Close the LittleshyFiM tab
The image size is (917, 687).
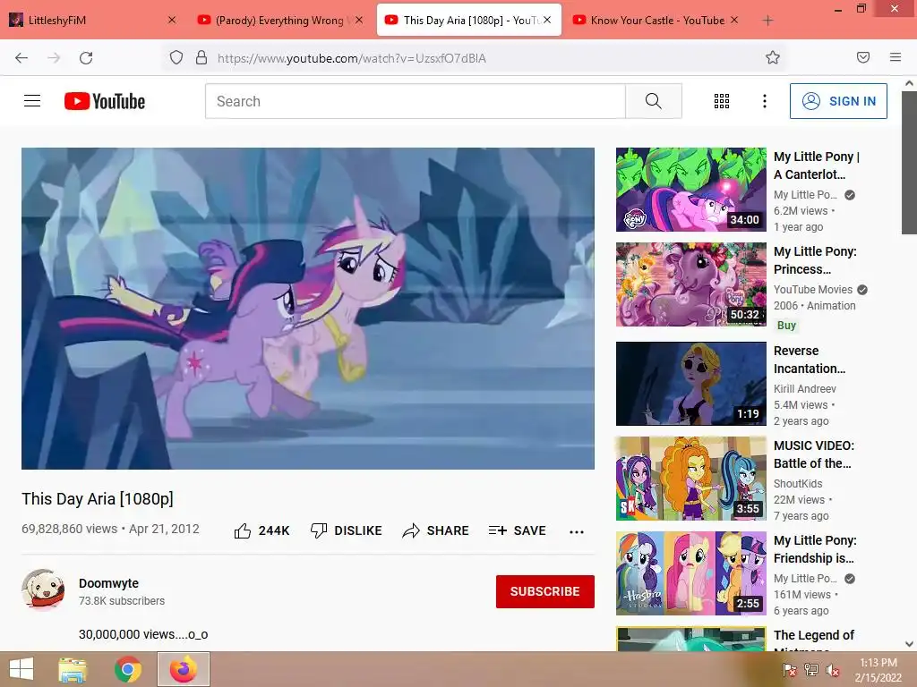coord(171,20)
